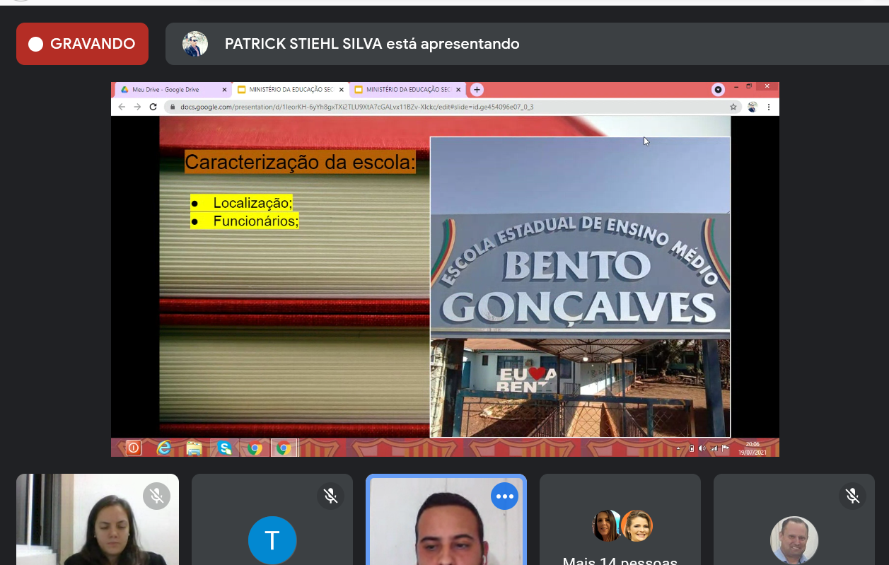Click the muted mic icon on participant T's tile

click(x=330, y=496)
